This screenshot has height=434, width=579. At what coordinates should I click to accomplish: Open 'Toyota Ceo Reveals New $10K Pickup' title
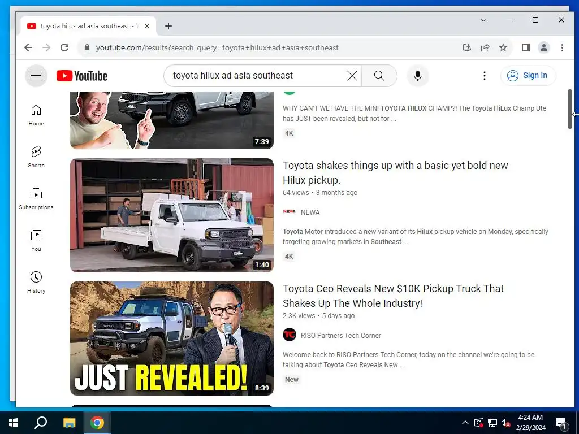tap(394, 296)
